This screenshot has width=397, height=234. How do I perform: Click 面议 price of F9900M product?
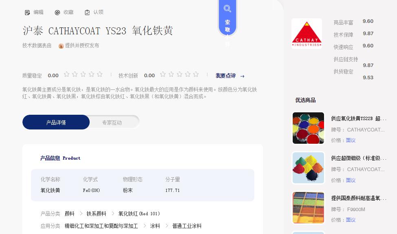pos(351,220)
